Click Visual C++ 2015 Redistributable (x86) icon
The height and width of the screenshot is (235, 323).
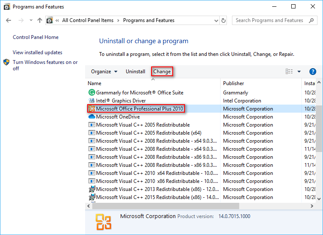92,197
